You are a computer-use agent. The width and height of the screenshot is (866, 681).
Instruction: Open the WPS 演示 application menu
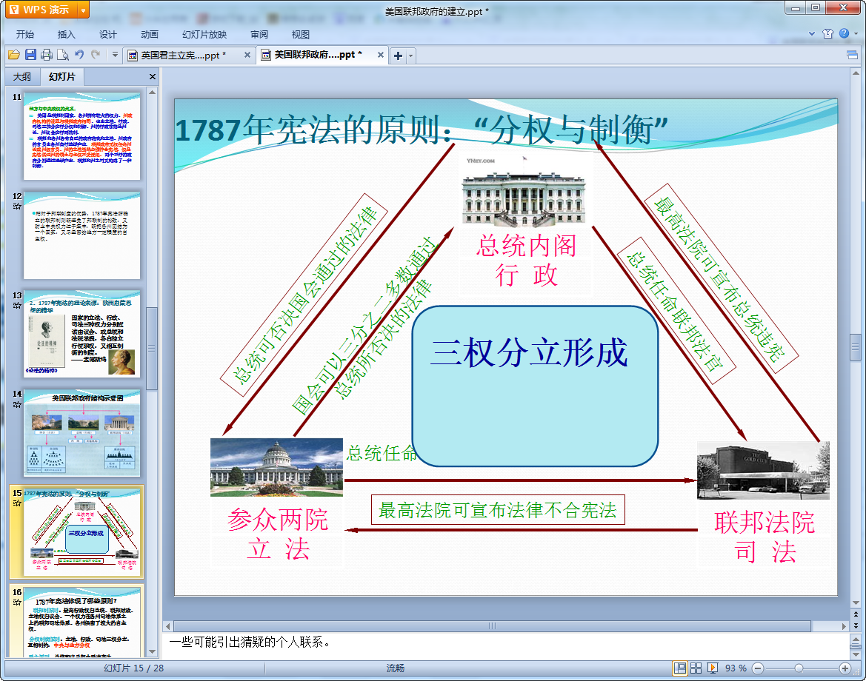pos(41,10)
